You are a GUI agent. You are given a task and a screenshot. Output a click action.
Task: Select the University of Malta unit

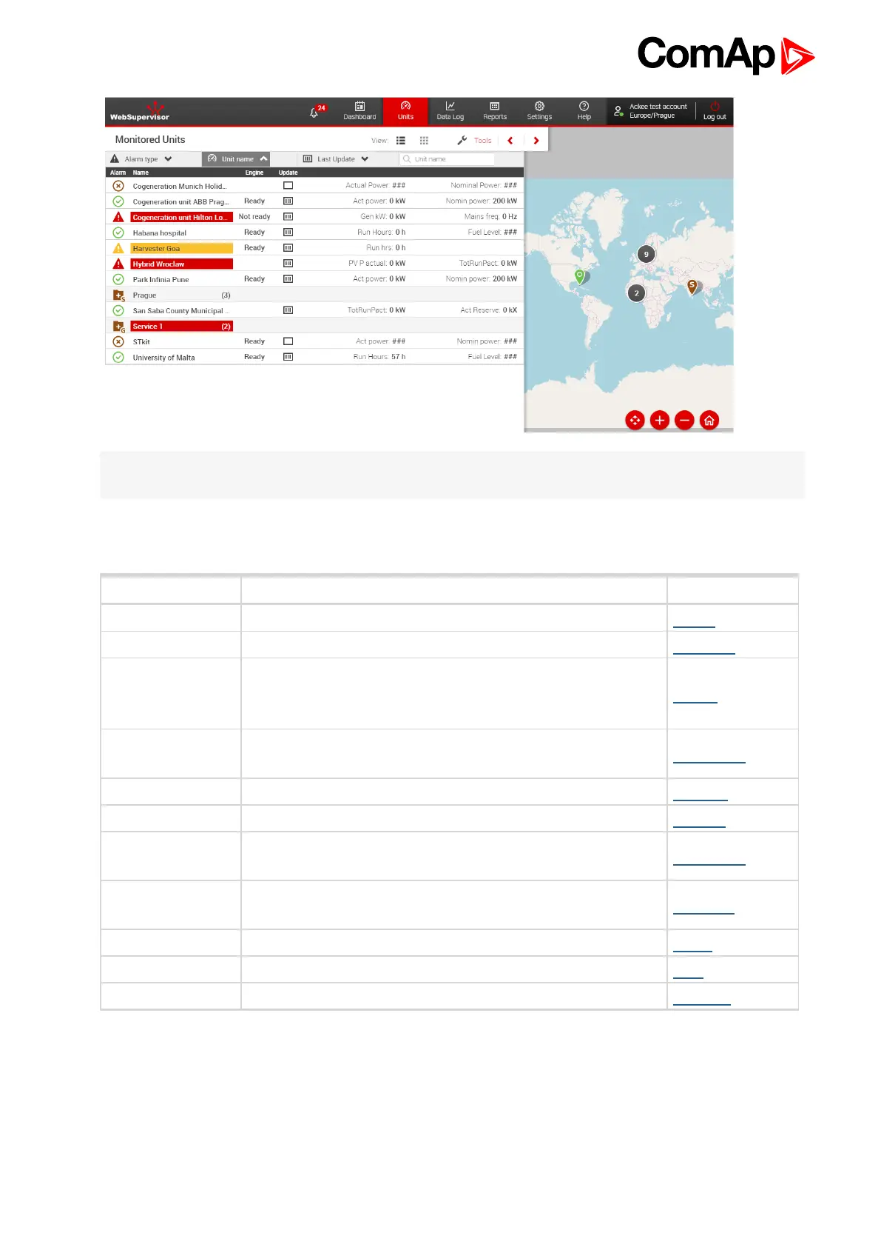163,358
